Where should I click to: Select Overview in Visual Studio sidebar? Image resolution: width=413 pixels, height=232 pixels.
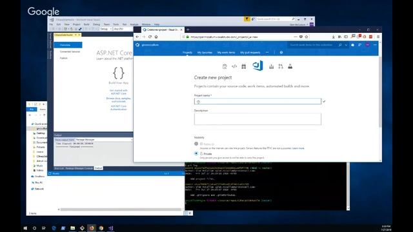[x=68, y=45]
